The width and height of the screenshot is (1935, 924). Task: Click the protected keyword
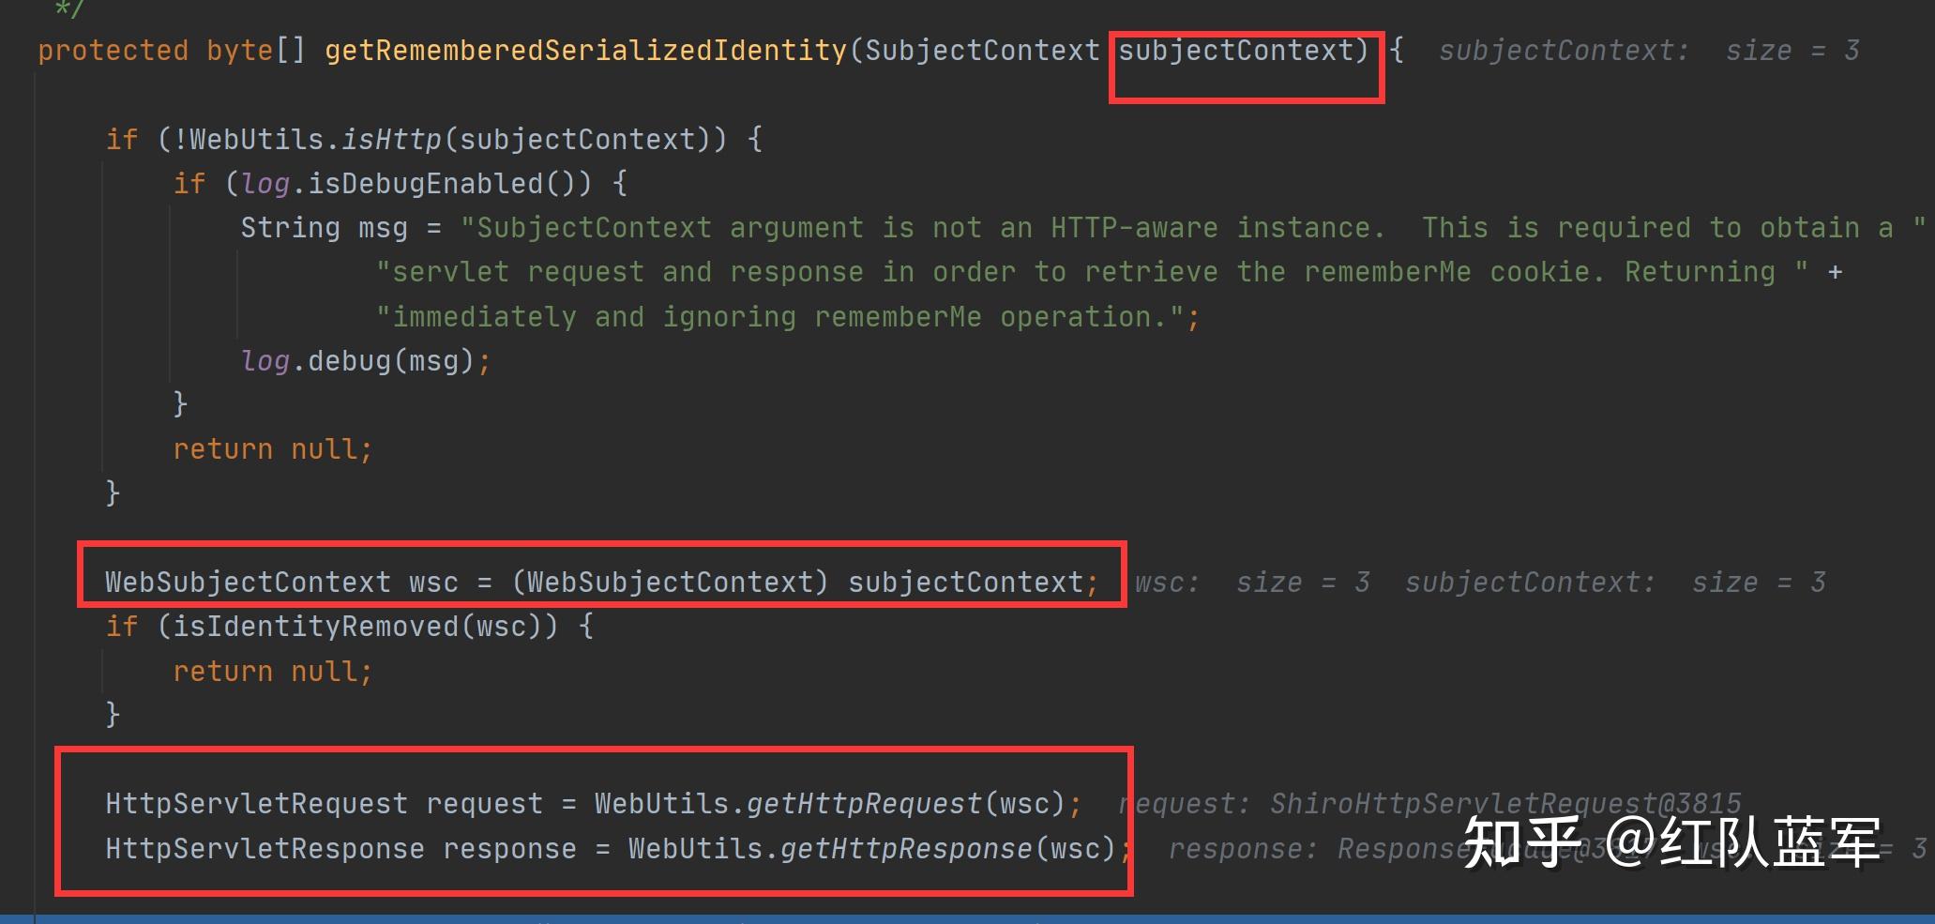pyautogui.click(x=113, y=51)
